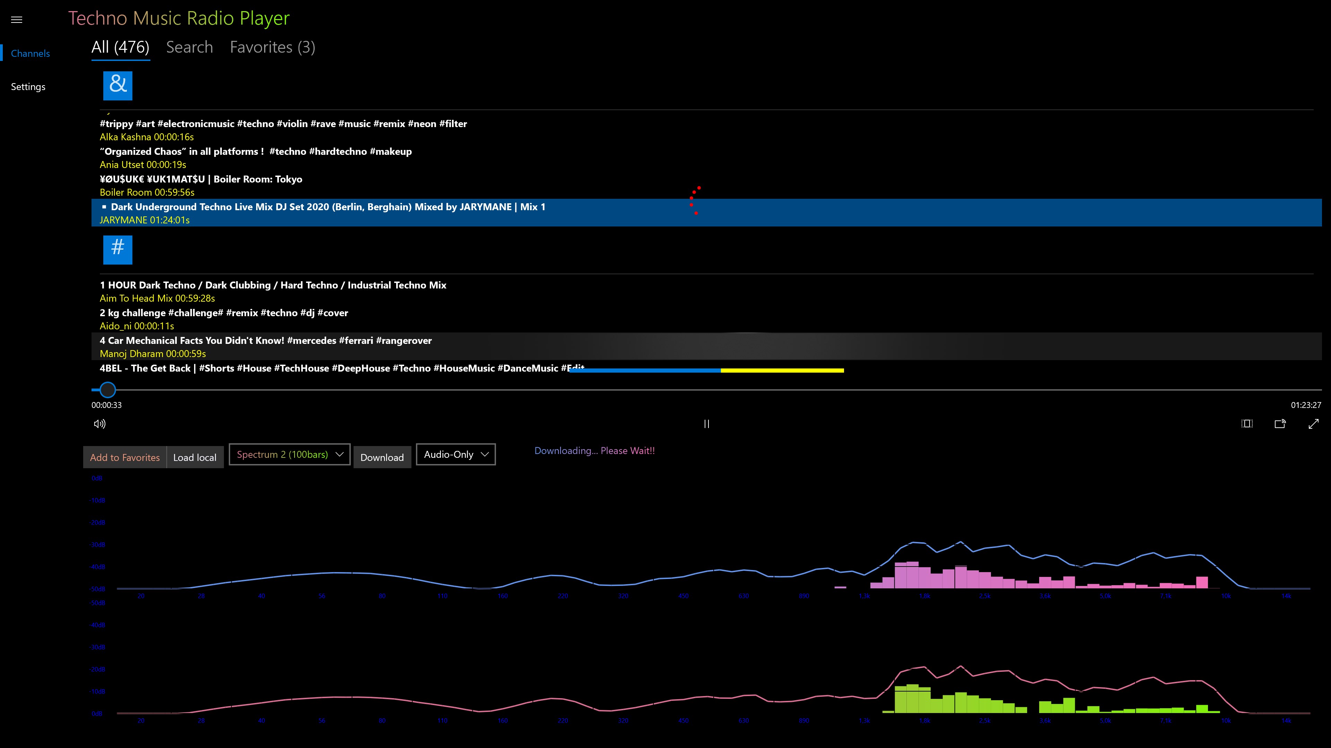Switch to the Search tab
The width and height of the screenshot is (1331, 748).
(x=189, y=47)
